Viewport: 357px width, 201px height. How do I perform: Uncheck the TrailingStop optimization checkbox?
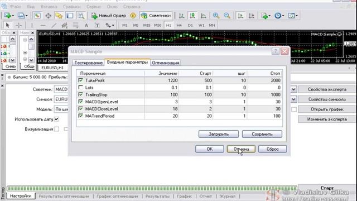click(80, 94)
